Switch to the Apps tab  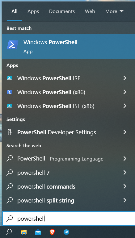pos(33,11)
